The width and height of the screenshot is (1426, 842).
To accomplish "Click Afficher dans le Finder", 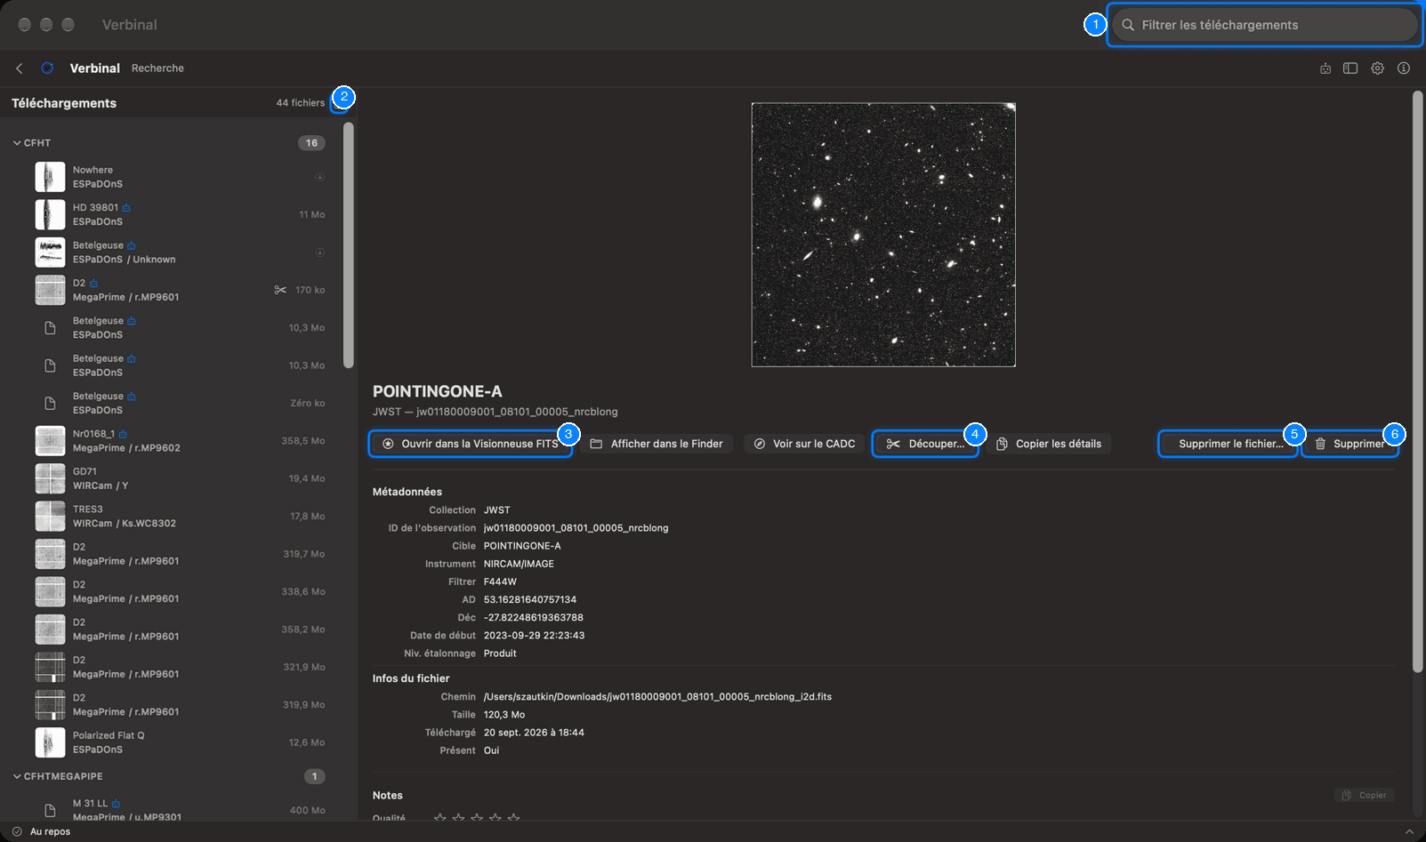I will tap(657, 444).
